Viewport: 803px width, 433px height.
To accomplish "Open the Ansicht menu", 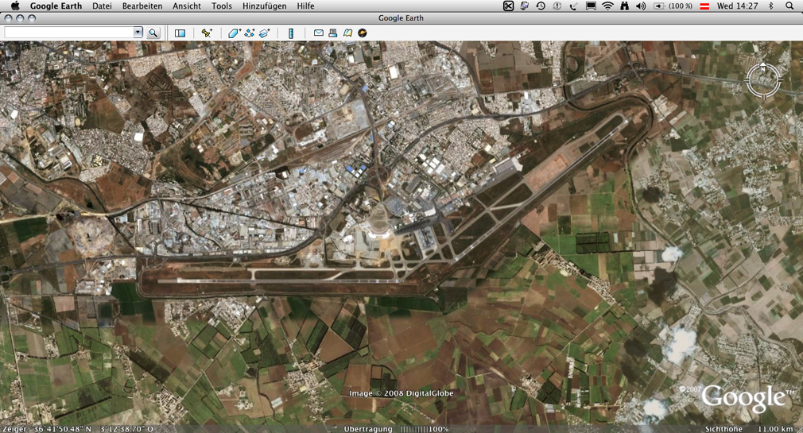I will coord(187,6).
